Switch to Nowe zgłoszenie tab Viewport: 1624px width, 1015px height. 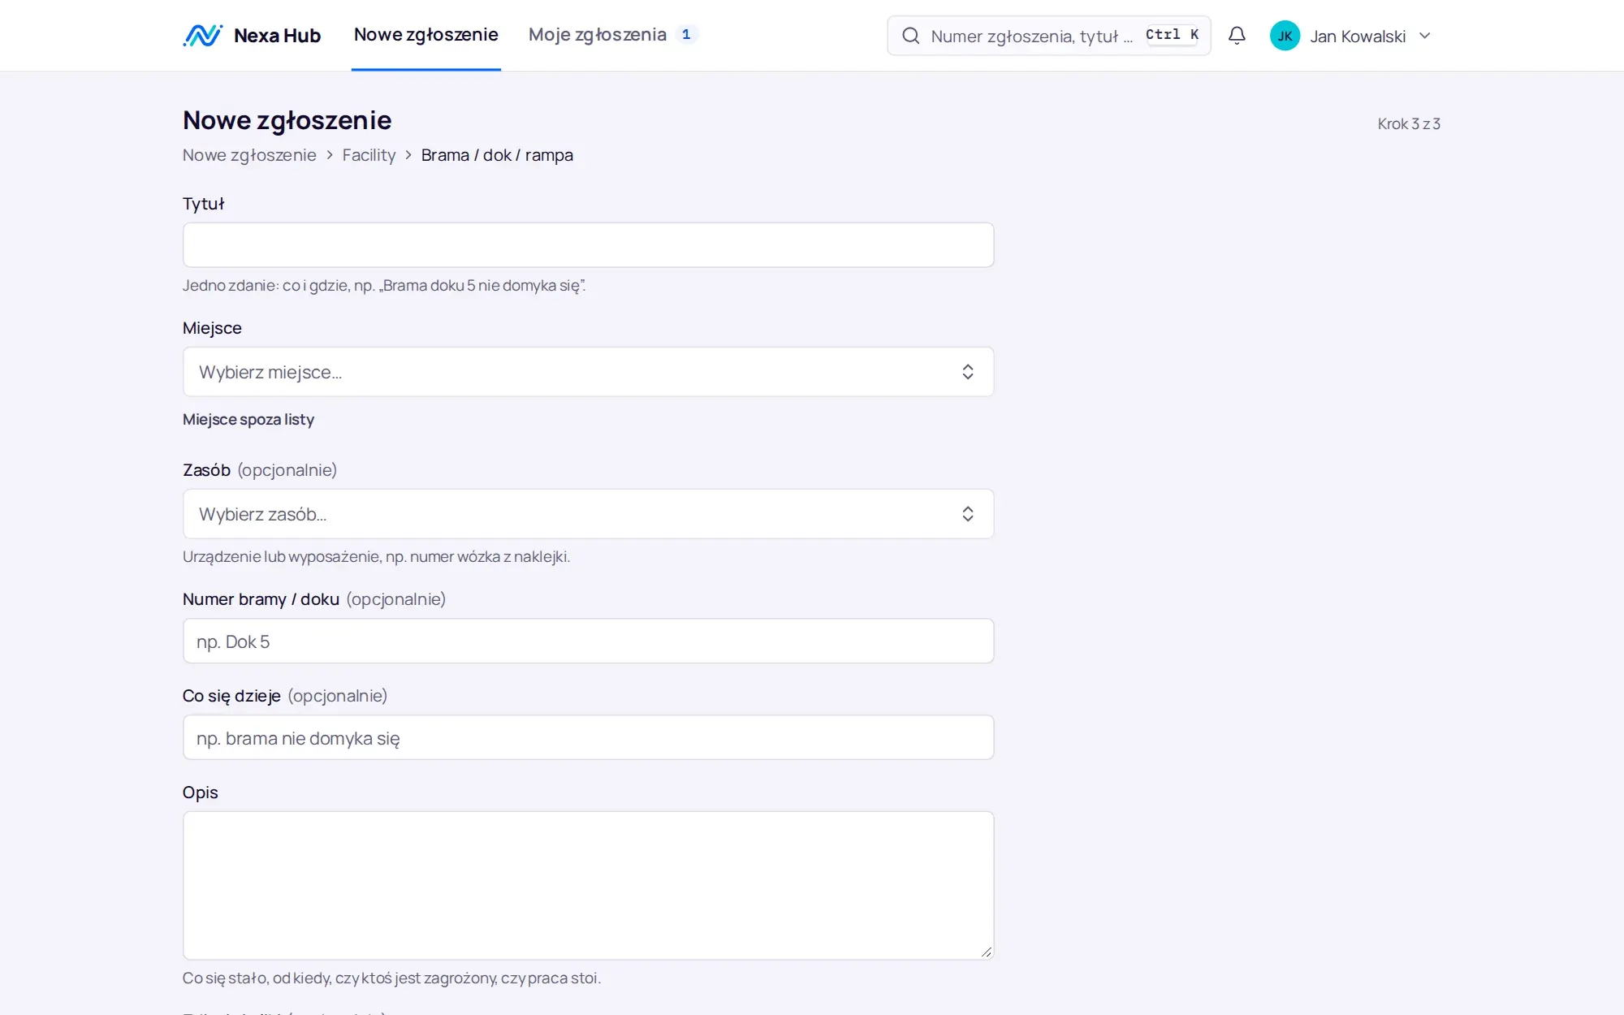click(x=425, y=35)
